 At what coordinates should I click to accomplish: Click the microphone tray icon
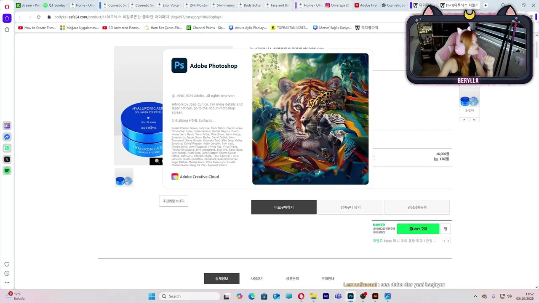(x=493, y=296)
